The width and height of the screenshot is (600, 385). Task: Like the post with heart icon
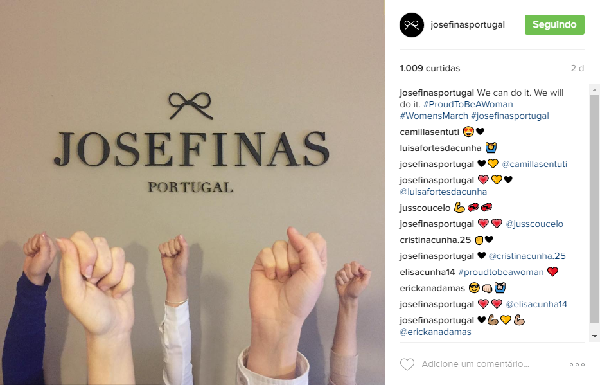[x=407, y=364]
